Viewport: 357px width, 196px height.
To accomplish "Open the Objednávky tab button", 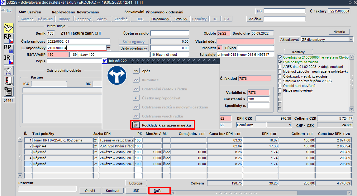I will pyautogui.click(x=160, y=19).
